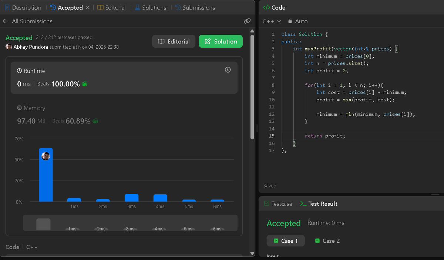Click the 1ms bar in chart
444x260 pixels.
tap(74, 200)
